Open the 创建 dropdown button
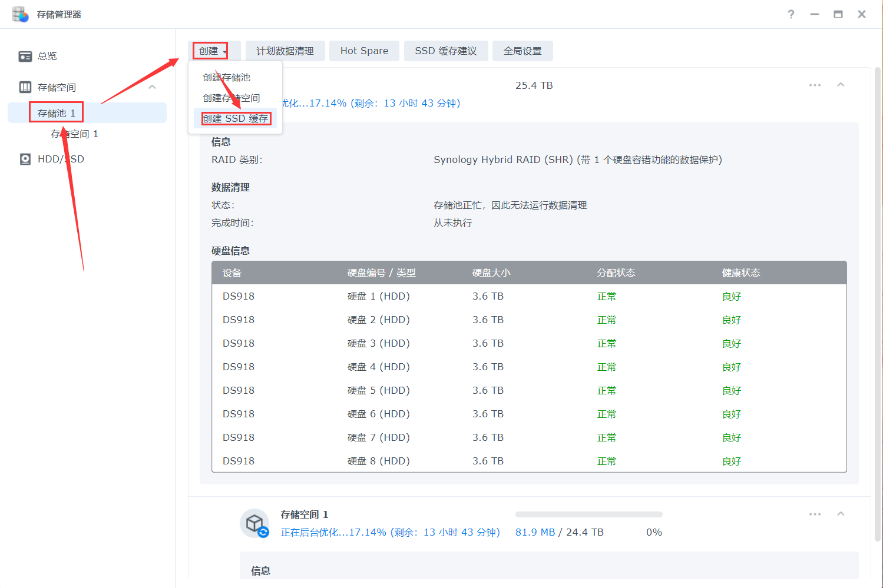883x588 pixels. point(213,51)
